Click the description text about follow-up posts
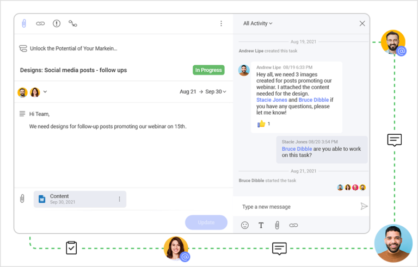 tap(108, 127)
